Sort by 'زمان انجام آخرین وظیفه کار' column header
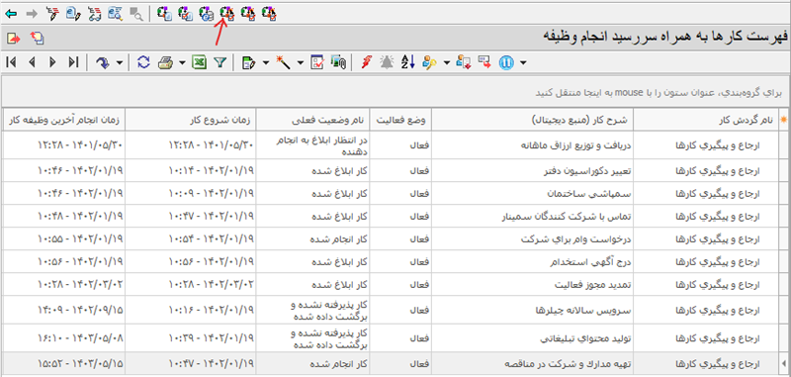 pyautogui.click(x=63, y=121)
